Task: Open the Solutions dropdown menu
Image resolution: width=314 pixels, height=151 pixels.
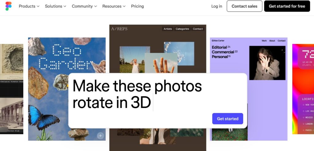Action: (56, 6)
